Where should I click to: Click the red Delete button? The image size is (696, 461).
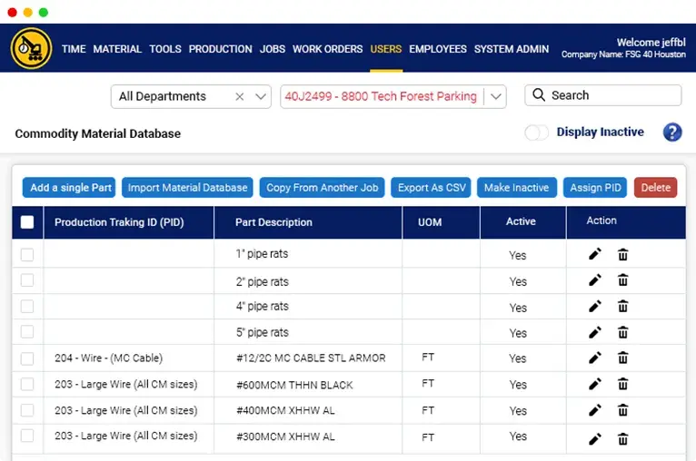coord(656,188)
